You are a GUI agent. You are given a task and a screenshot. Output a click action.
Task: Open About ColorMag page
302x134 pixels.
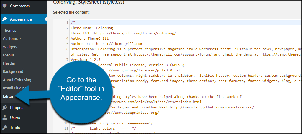pyautogui.click(x=17, y=80)
